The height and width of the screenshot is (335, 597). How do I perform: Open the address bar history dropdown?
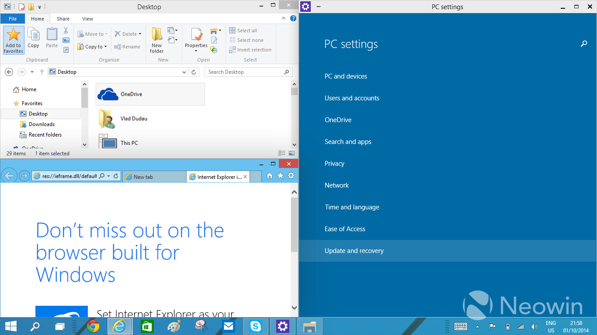184,72
